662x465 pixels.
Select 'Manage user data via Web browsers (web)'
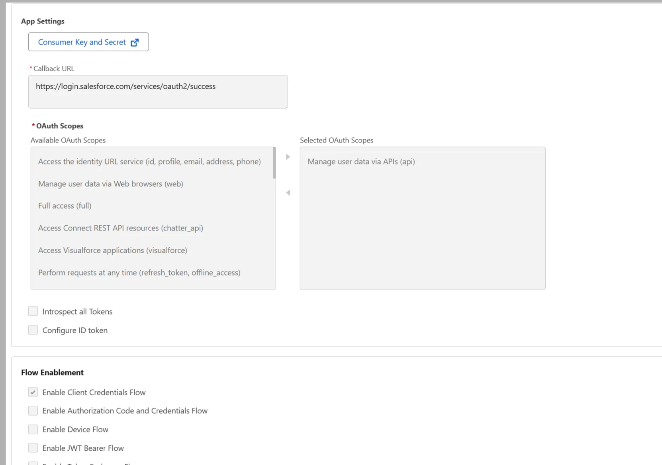(111, 184)
